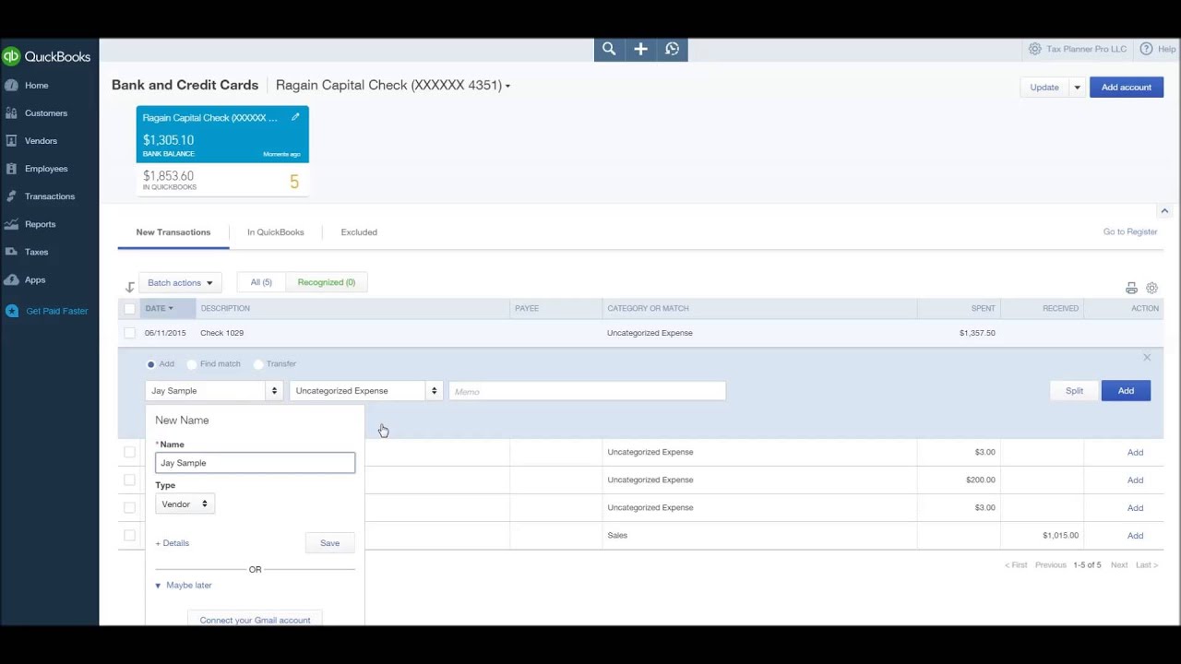
Task: Click Add link for Sales row
Action: [x=1135, y=535]
